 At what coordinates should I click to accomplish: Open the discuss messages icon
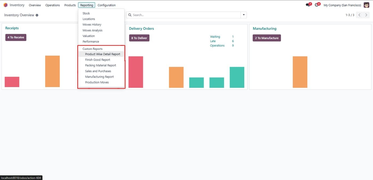308,5
